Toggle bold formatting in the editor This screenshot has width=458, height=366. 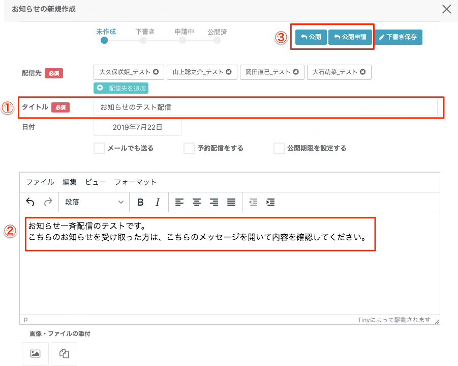point(140,202)
